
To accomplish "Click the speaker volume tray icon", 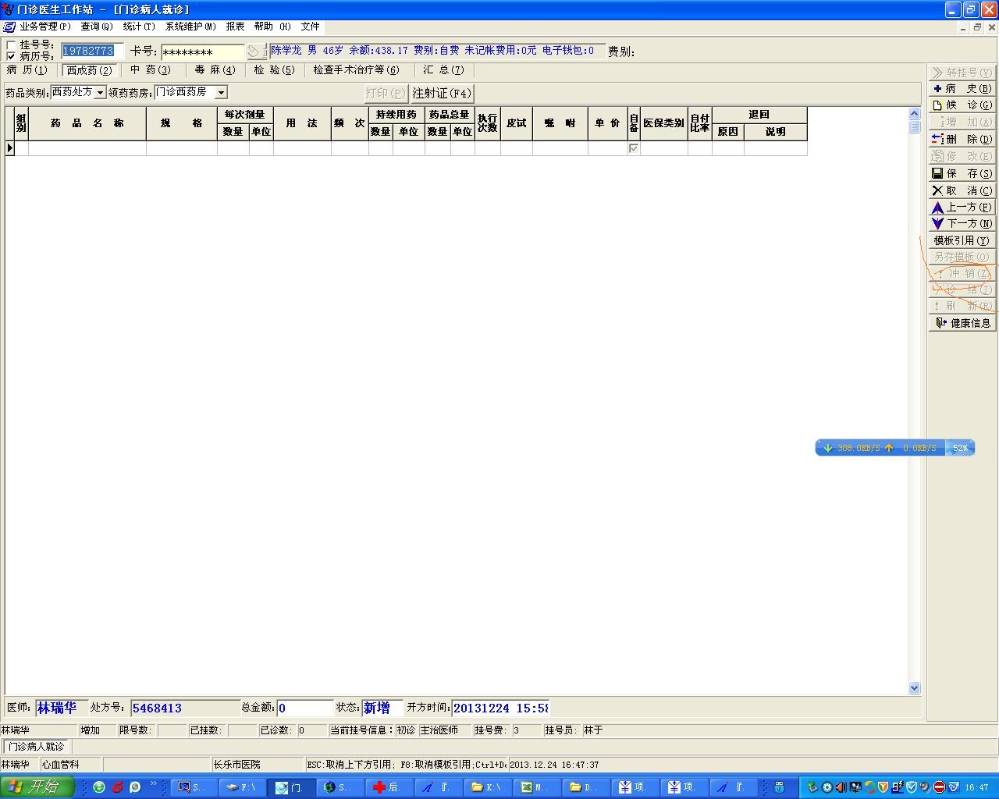I will pyautogui.click(x=841, y=787).
